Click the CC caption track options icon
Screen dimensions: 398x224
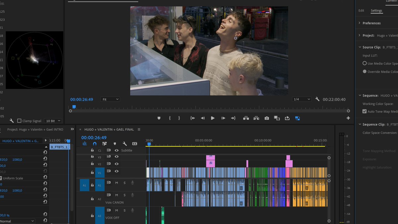coord(135,144)
